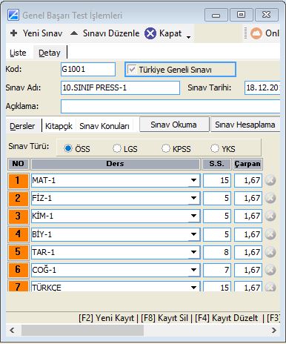Delete the TAR-1 row using its round icon
The image size is (286, 344).
coord(270,252)
